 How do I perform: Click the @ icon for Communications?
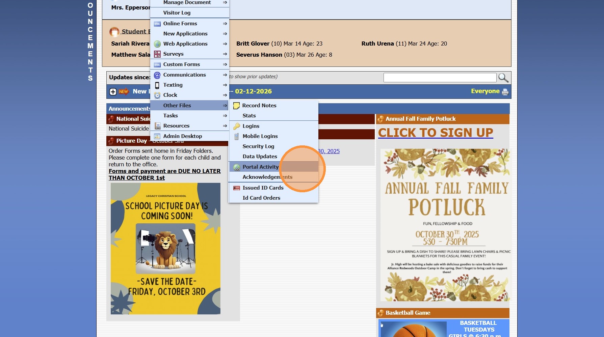[x=157, y=75]
